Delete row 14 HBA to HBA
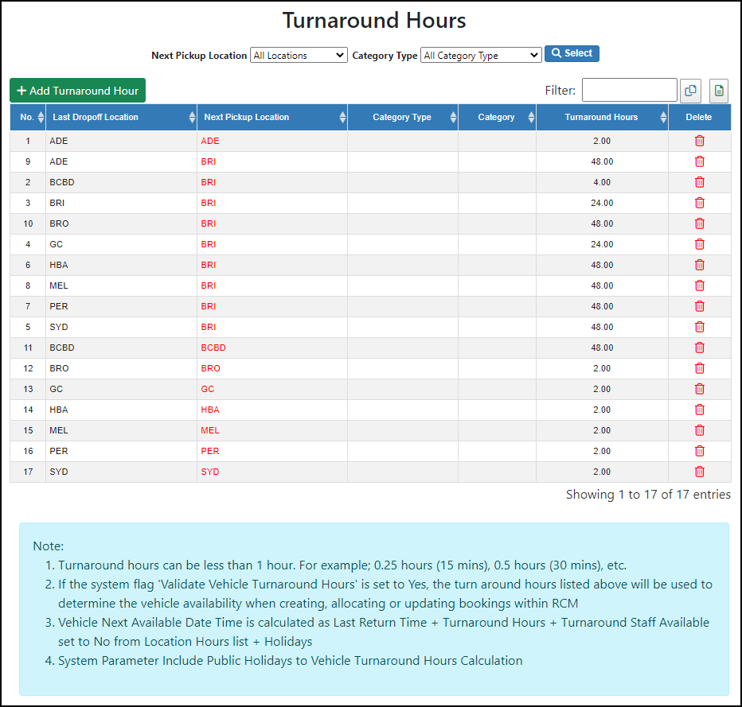This screenshot has width=742, height=707. tap(699, 410)
